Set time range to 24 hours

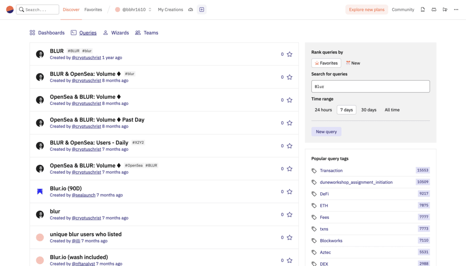click(x=323, y=110)
